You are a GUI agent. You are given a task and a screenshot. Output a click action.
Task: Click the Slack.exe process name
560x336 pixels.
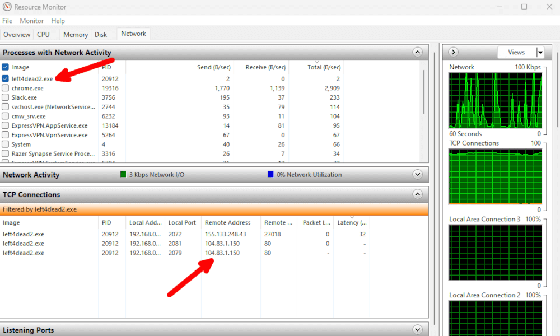click(24, 97)
